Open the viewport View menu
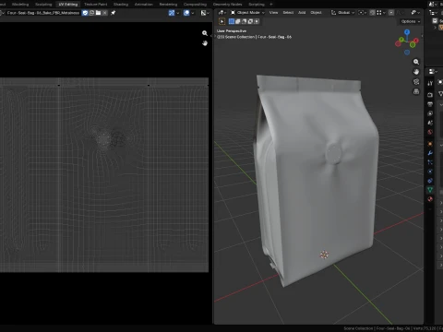 pos(273,13)
